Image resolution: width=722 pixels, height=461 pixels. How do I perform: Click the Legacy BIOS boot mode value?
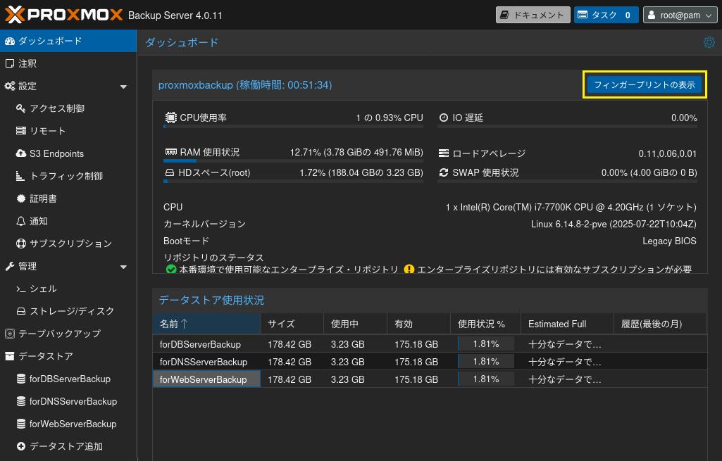pos(669,241)
